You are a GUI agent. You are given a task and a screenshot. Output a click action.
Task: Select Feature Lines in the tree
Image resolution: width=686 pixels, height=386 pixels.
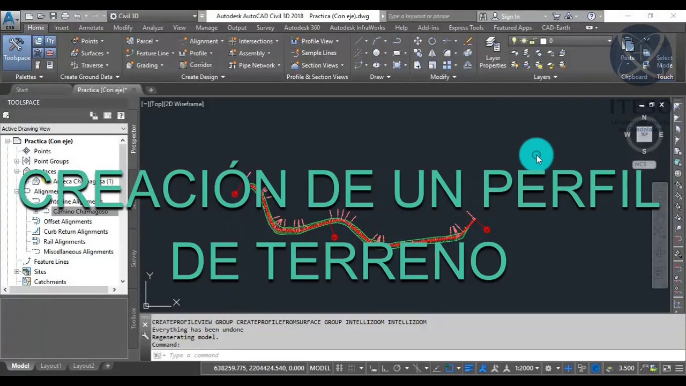[51, 262]
